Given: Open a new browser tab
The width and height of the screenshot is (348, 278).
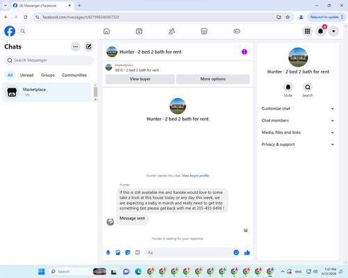Looking at the screenshot, I should click(x=79, y=6).
